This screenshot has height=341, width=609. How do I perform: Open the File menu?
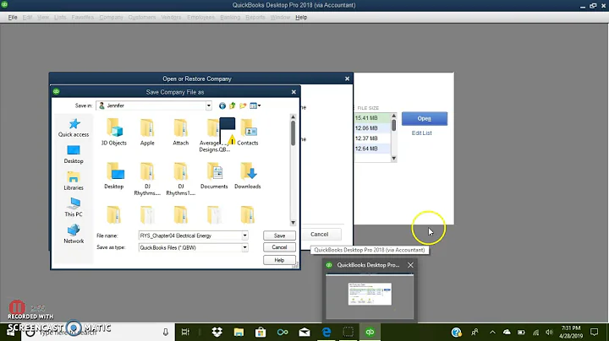coord(13,18)
